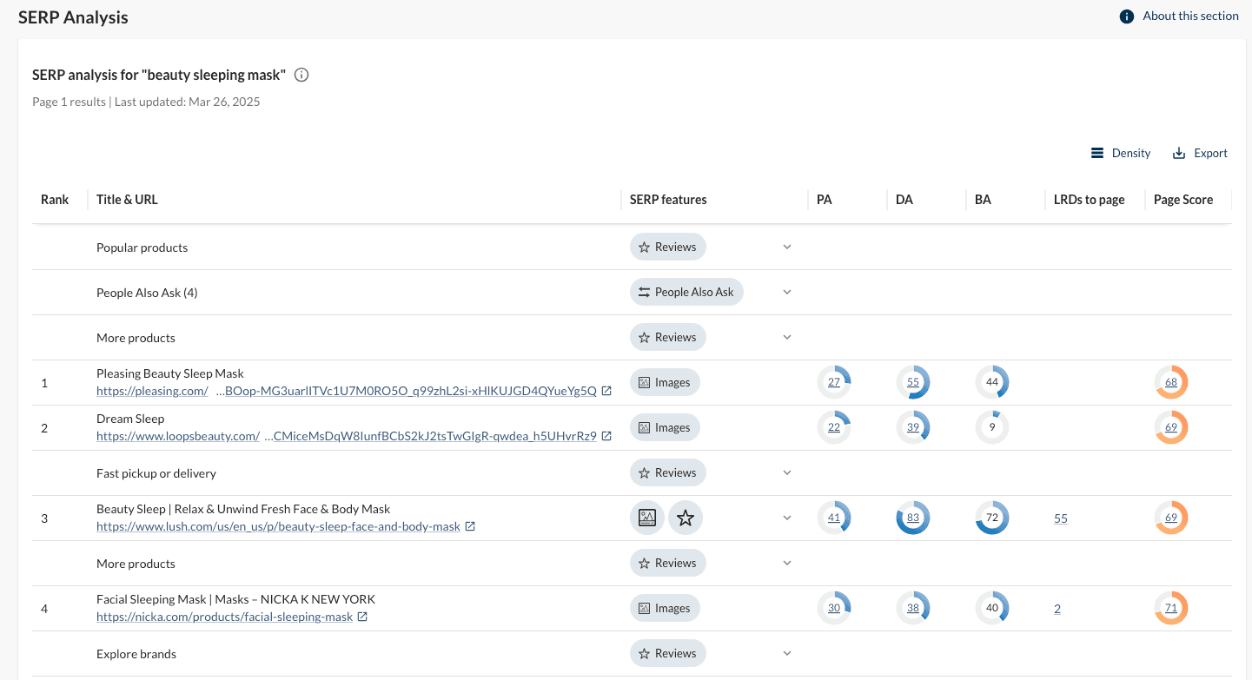This screenshot has height=680, width=1252.
Task: Expand SERP features for the Lush result
Action: click(787, 518)
